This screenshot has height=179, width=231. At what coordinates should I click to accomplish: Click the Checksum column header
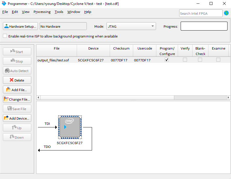[x=121, y=51]
